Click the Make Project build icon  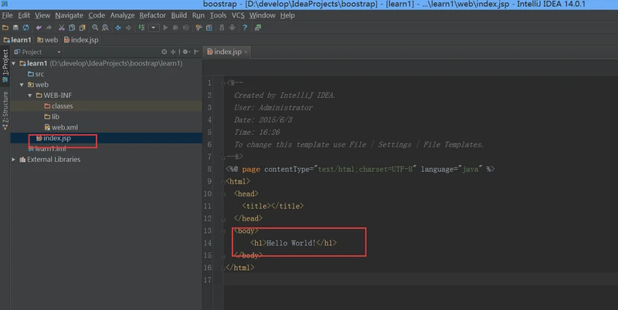(x=141, y=28)
